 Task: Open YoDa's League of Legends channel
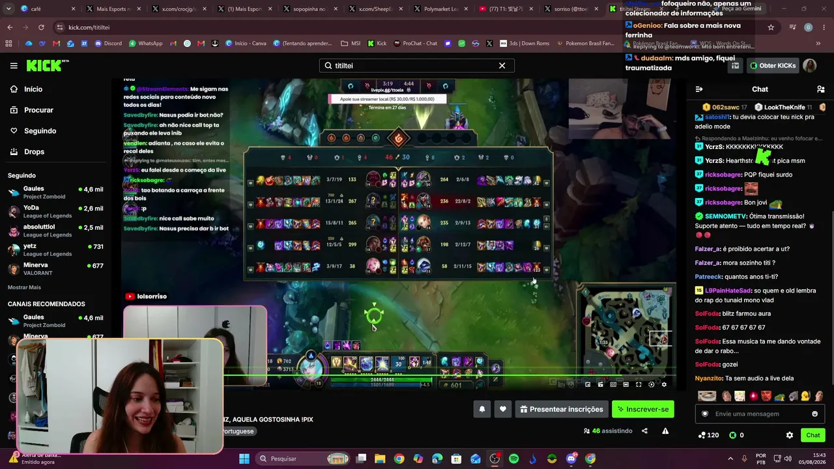point(55,212)
